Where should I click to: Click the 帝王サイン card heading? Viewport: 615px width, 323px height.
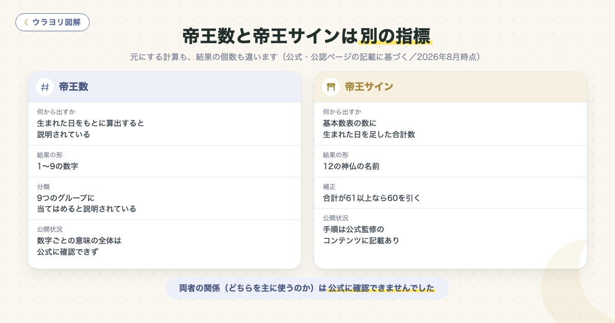[369, 87]
